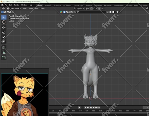The width and height of the screenshot is (149, 116).
Task: Switch to the Geometry Nodes workspace tab
Action: click(x=132, y=5)
